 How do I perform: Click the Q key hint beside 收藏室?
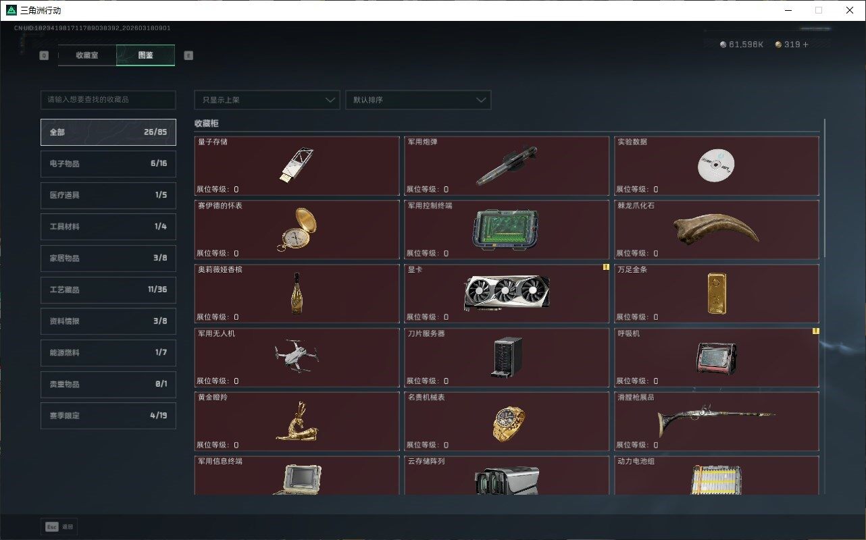pos(44,56)
